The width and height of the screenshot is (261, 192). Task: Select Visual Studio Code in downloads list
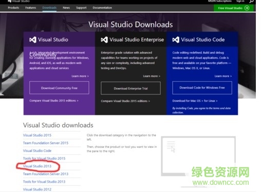point(37,150)
